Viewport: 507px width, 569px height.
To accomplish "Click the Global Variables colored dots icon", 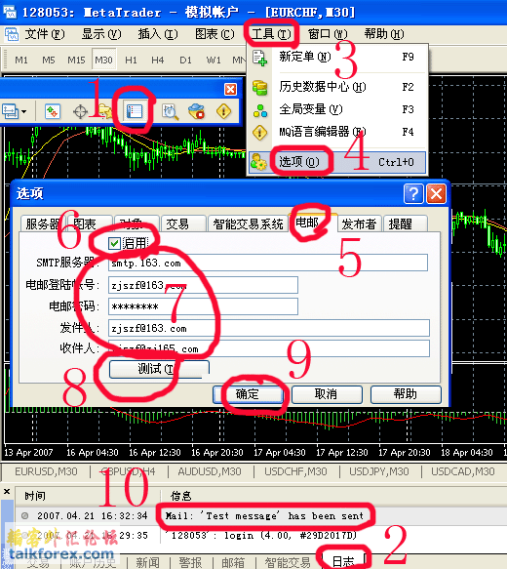I will click(260, 110).
